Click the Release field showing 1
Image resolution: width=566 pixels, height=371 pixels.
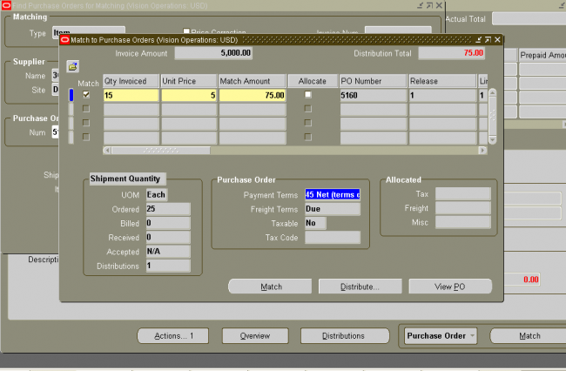pyautogui.click(x=442, y=95)
